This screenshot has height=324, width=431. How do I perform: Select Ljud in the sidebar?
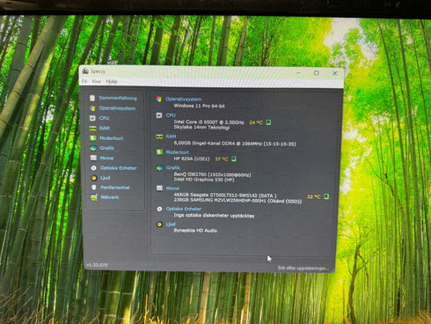pyautogui.click(x=106, y=178)
